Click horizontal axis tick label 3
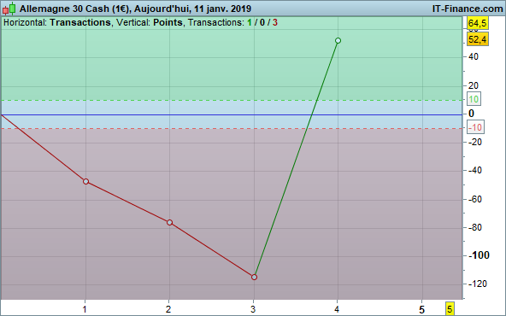 click(253, 309)
